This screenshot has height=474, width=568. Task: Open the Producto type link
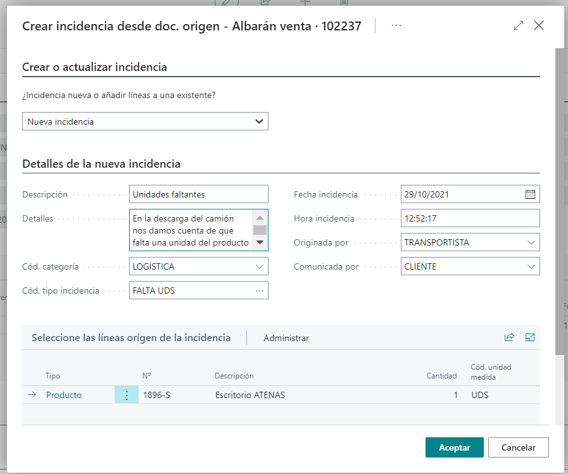[64, 395]
